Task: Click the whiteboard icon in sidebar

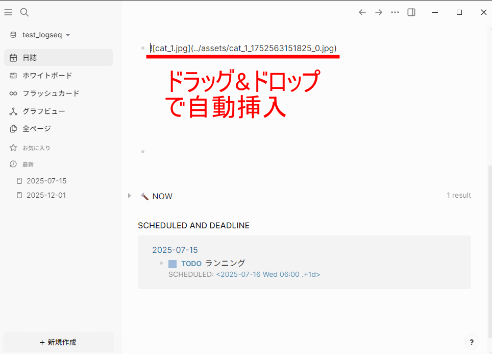Action: point(13,76)
